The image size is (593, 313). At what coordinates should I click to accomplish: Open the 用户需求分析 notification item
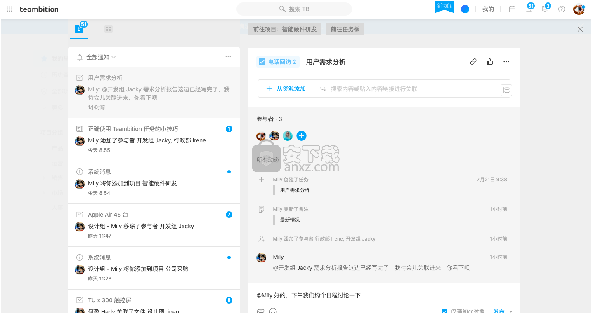(x=154, y=93)
